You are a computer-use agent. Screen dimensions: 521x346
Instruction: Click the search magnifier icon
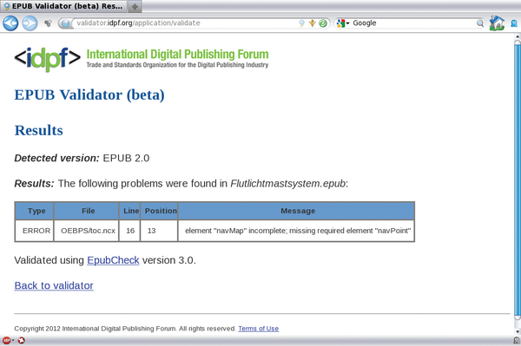point(480,23)
